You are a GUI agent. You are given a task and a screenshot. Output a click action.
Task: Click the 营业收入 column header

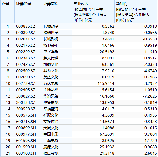93,12
